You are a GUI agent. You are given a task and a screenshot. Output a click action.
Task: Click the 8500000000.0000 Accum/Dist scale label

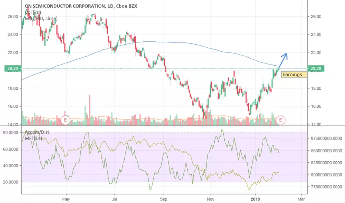[326, 151]
